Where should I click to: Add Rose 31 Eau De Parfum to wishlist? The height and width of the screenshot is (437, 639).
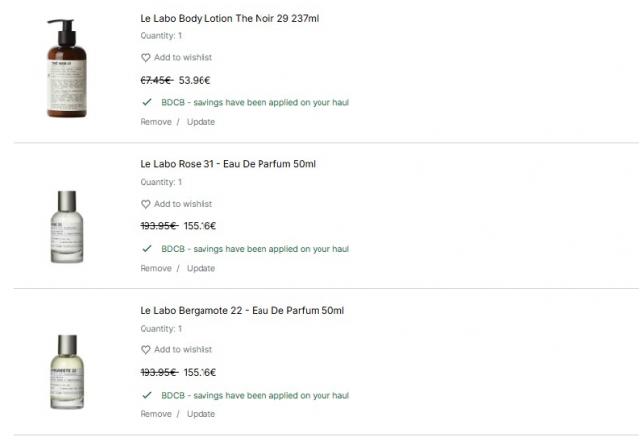coord(183,205)
